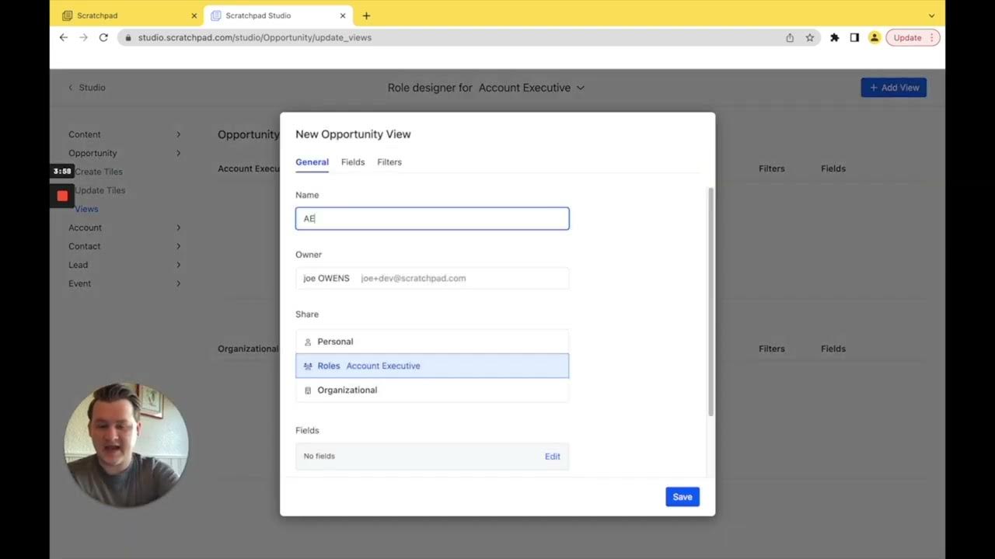Screen dimensions: 995x559
Task: Expand the Lead sidebar section
Action: [124, 265]
